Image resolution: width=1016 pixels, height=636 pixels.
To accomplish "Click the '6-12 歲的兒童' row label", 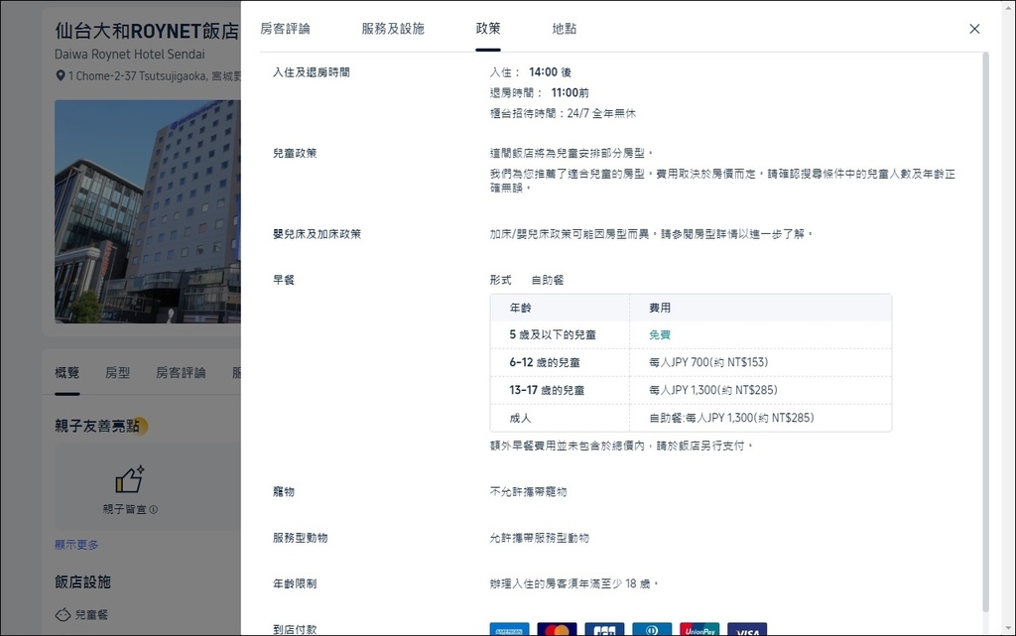I will pos(545,363).
